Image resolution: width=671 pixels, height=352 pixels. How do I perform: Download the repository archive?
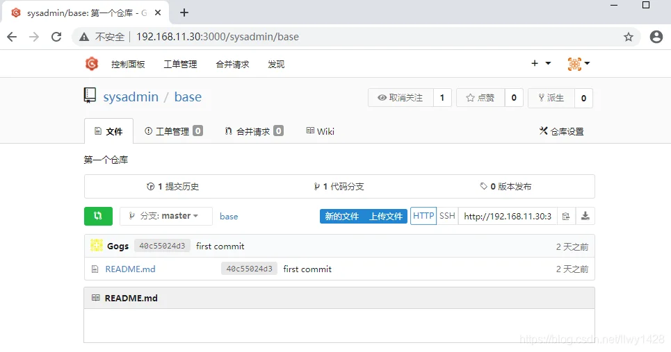(x=585, y=216)
